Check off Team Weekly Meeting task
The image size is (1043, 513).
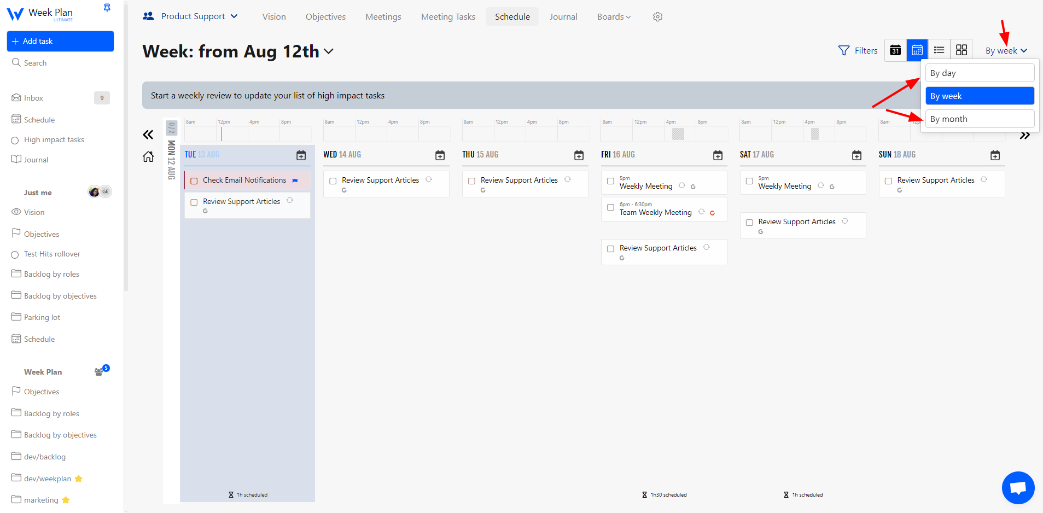tap(610, 207)
